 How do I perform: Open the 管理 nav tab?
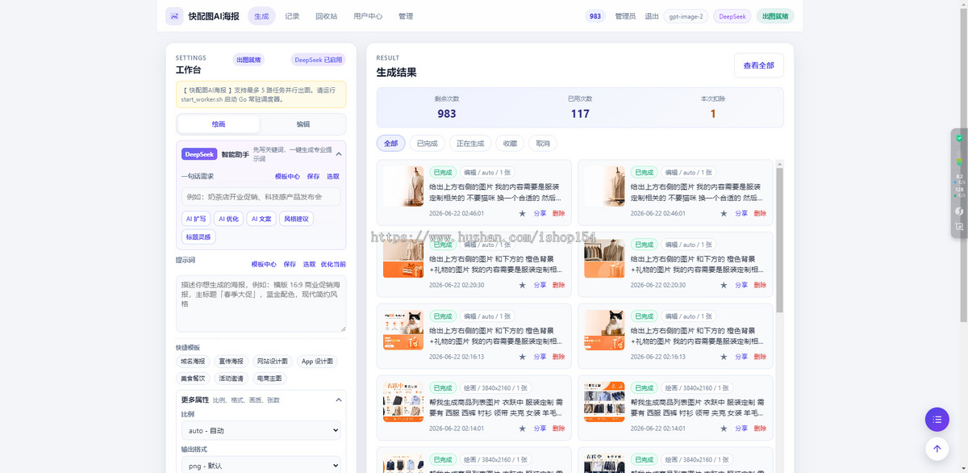coord(406,16)
